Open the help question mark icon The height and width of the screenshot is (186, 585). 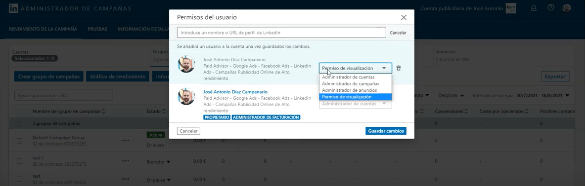pos(551,7)
